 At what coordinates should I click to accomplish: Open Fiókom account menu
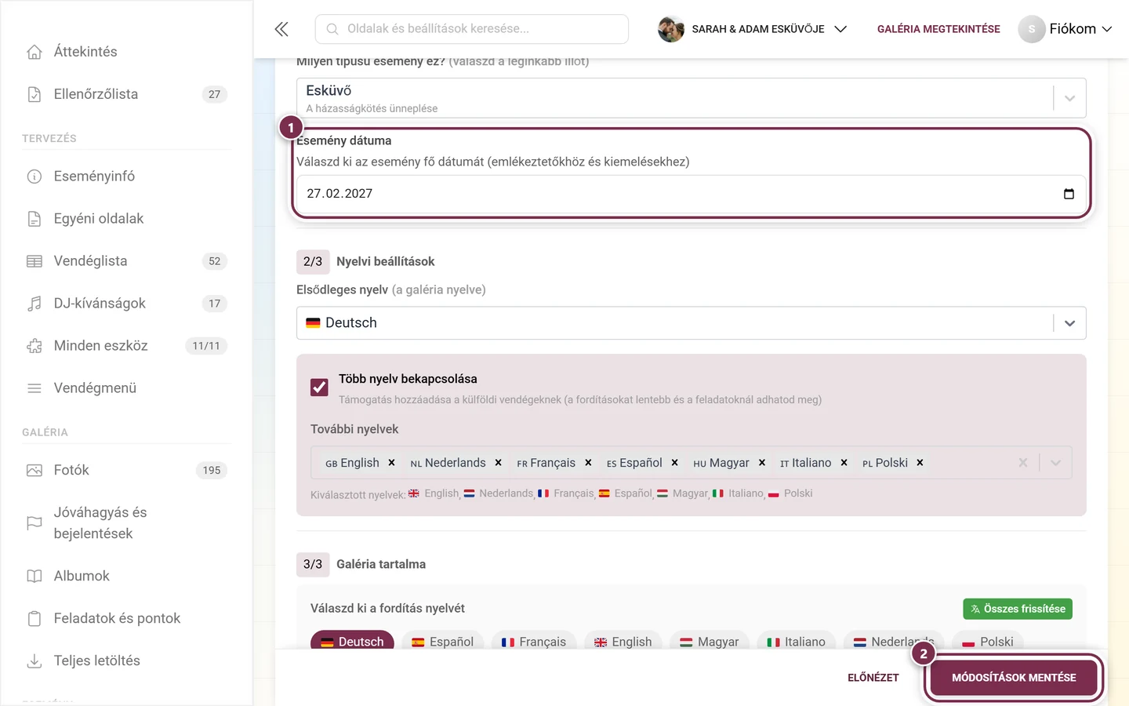[x=1065, y=29]
